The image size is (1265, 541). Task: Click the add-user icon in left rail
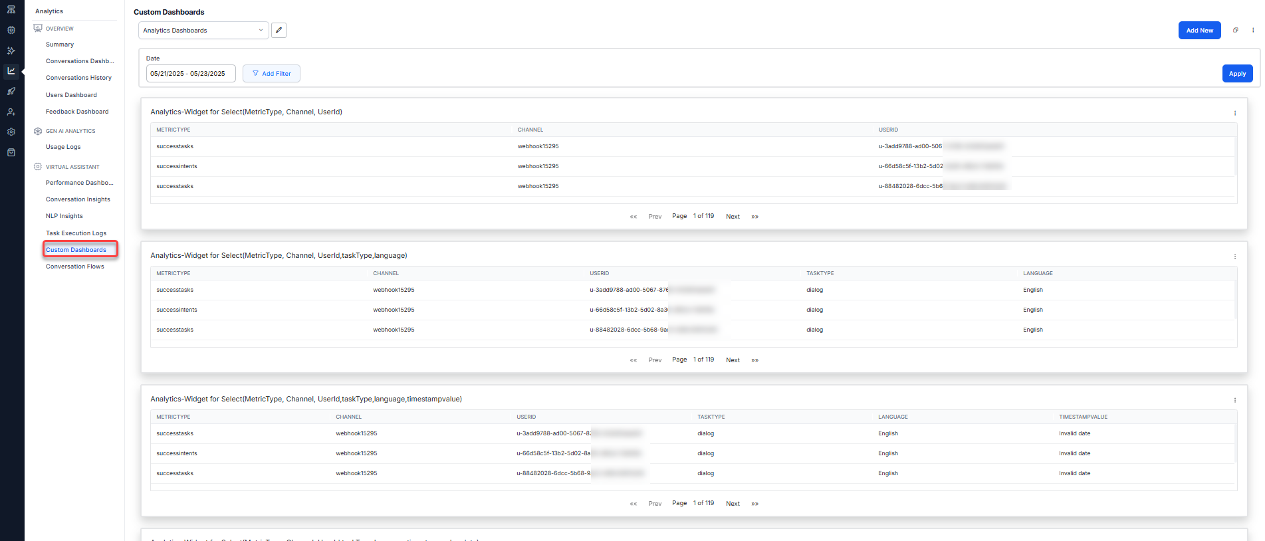click(11, 112)
